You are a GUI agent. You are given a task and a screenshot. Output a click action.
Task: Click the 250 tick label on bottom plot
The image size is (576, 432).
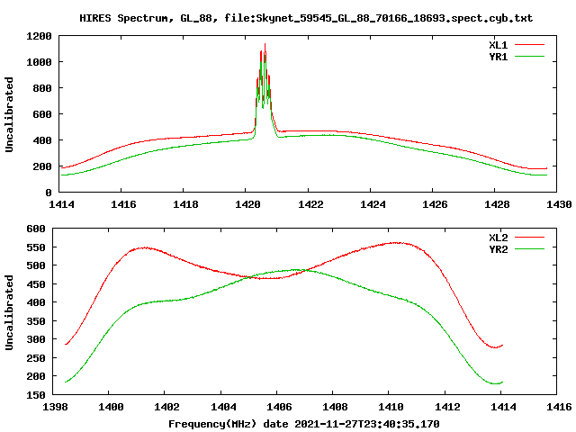click(36, 358)
